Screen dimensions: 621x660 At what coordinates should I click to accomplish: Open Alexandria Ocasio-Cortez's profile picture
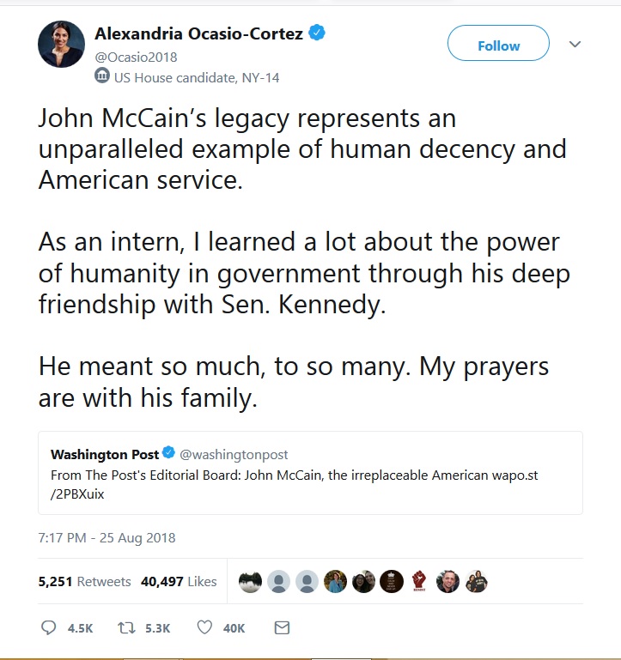pos(62,44)
